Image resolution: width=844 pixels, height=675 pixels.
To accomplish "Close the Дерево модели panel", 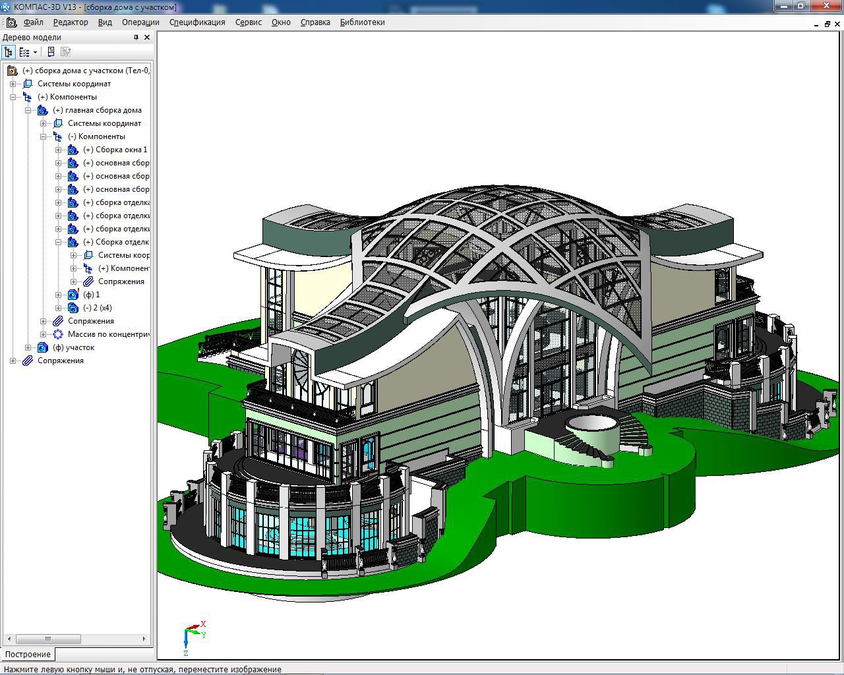I will tap(147, 38).
